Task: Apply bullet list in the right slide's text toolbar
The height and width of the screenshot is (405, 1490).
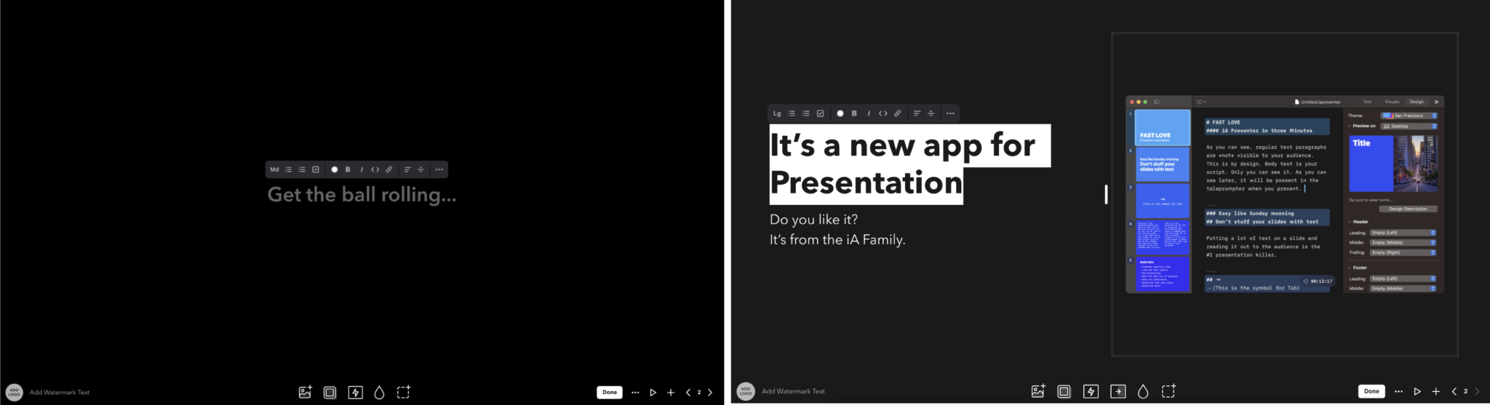Action: (x=792, y=113)
